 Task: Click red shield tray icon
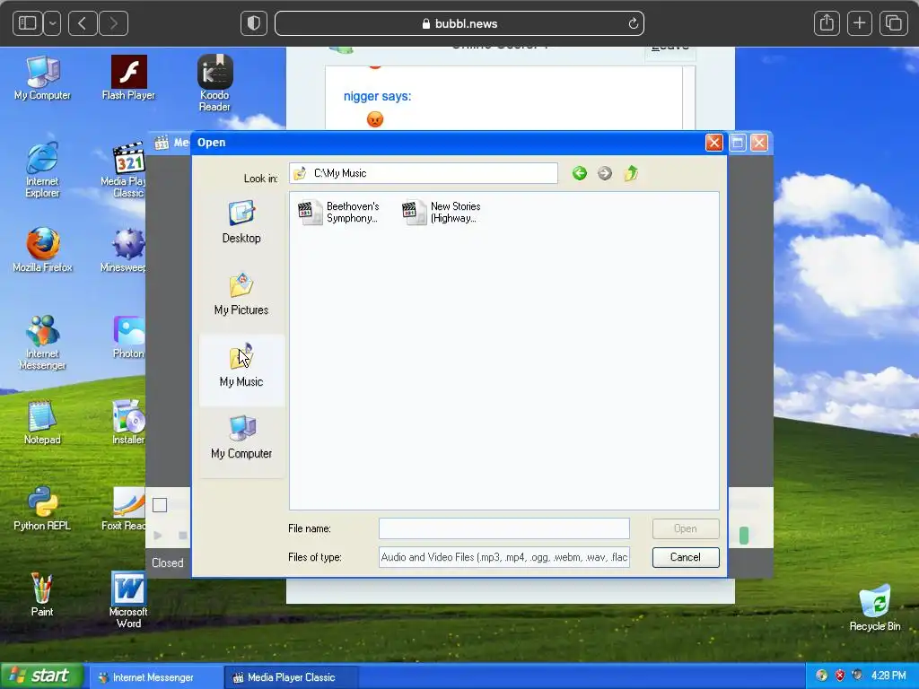[839, 676]
